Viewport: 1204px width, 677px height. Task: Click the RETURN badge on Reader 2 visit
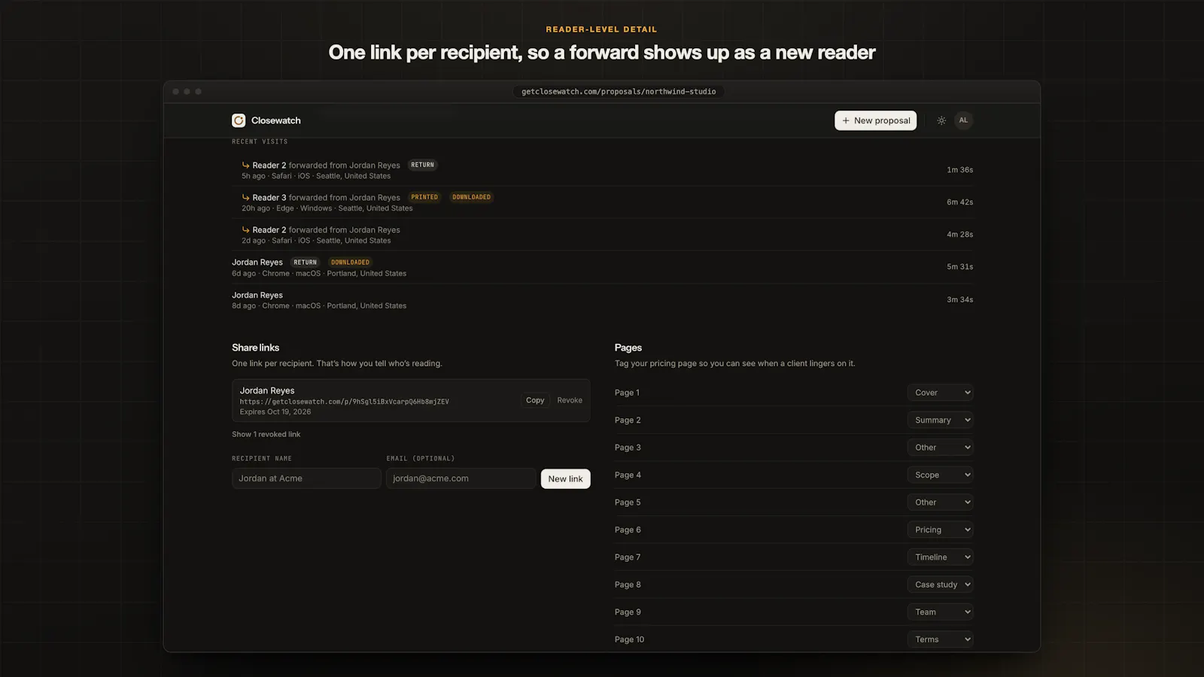click(422, 165)
